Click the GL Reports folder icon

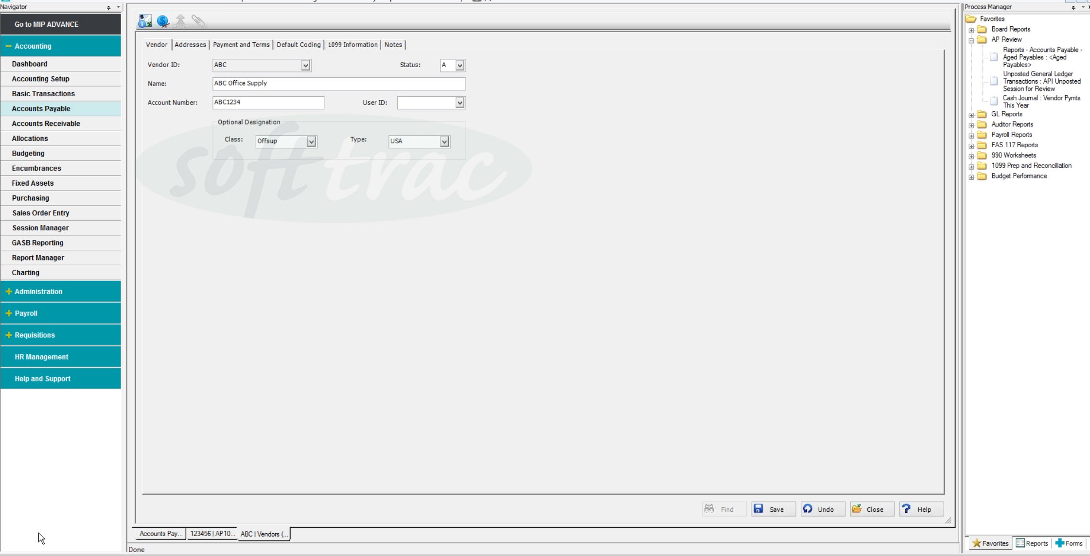coord(982,114)
